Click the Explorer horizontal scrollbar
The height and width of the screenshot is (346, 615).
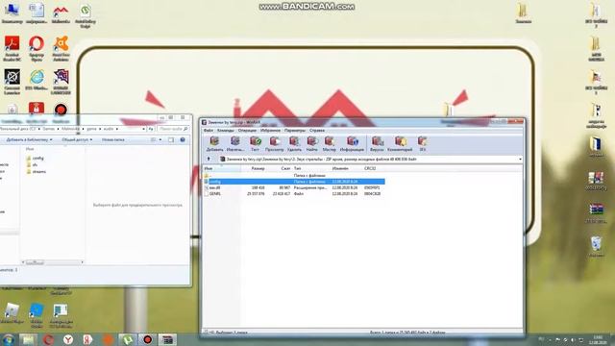pos(53,262)
